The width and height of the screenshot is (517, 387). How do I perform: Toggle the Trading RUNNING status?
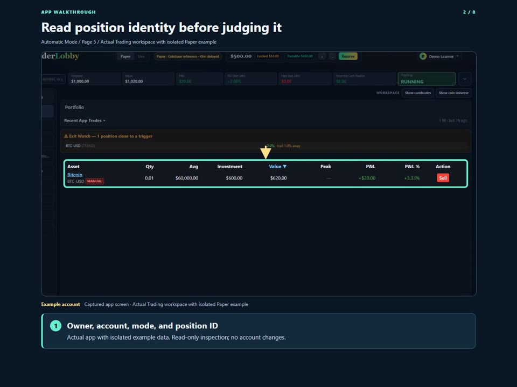coord(427,78)
